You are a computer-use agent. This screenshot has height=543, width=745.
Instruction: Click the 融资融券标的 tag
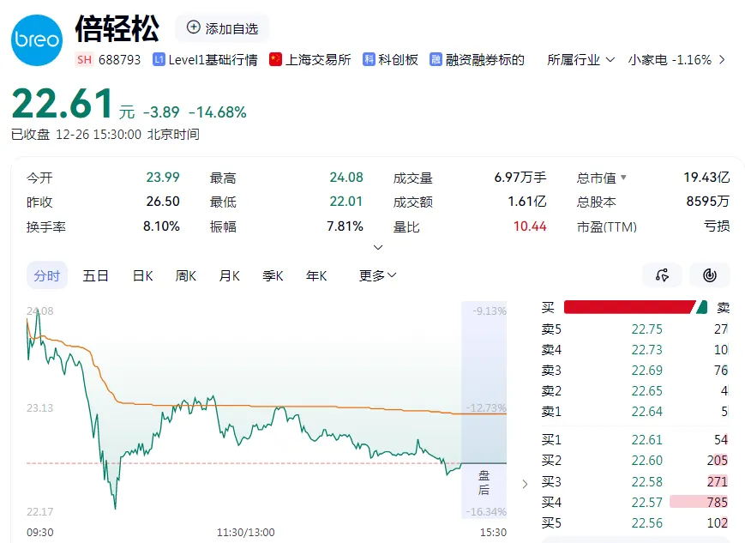(x=485, y=60)
